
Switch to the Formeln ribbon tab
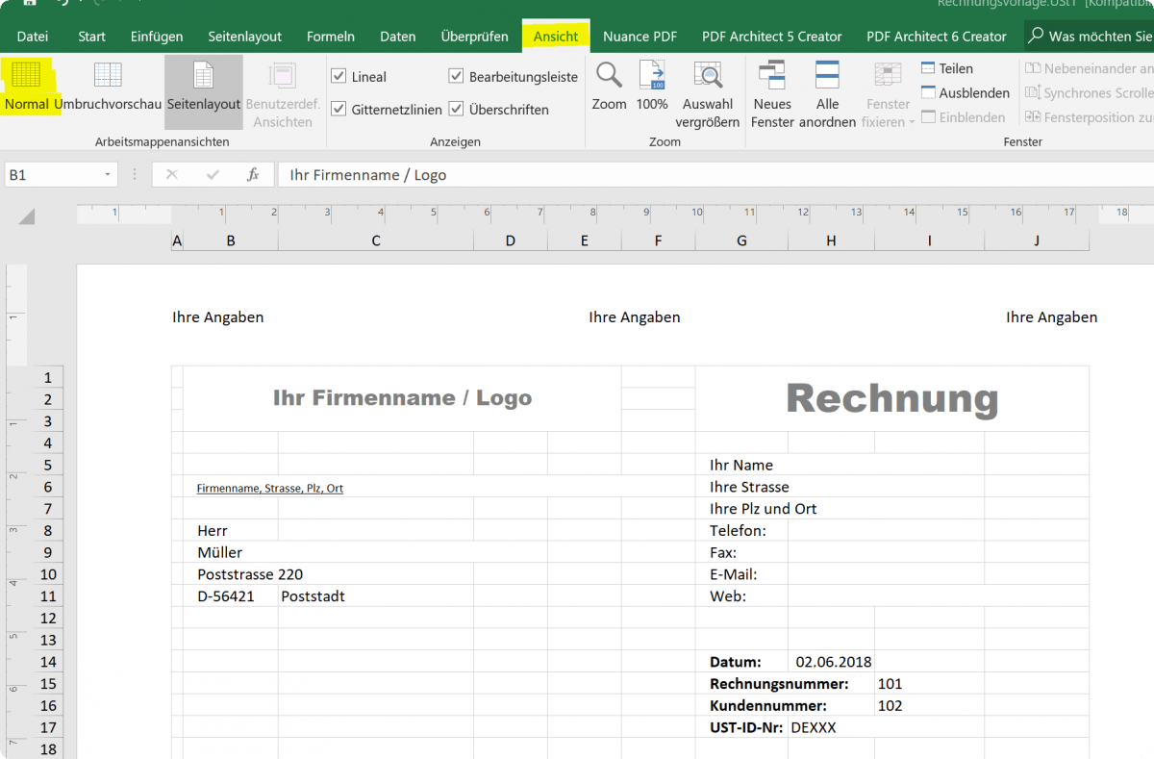(331, 36)
